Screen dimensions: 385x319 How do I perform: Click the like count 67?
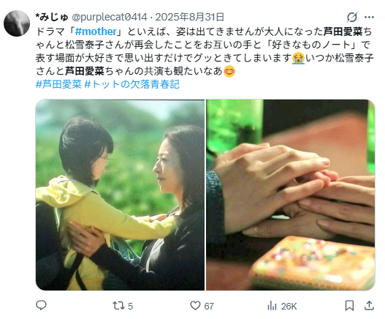(x=209, y=307)
